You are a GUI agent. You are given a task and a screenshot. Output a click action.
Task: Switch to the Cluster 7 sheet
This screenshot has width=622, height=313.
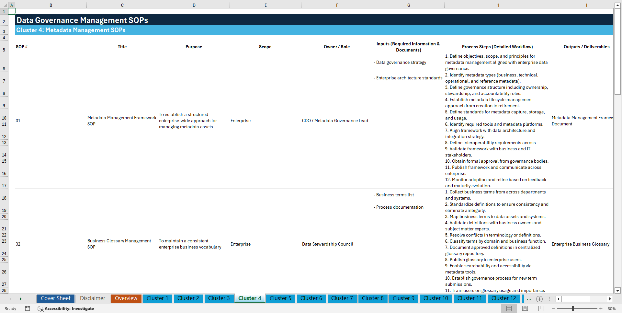[x=342, y=298]
